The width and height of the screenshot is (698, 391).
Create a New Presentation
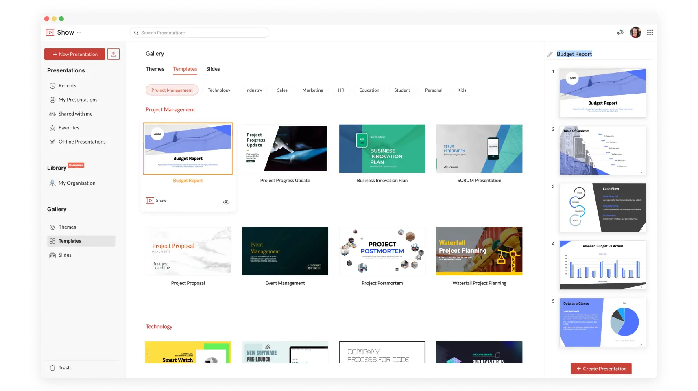[74, 54]
